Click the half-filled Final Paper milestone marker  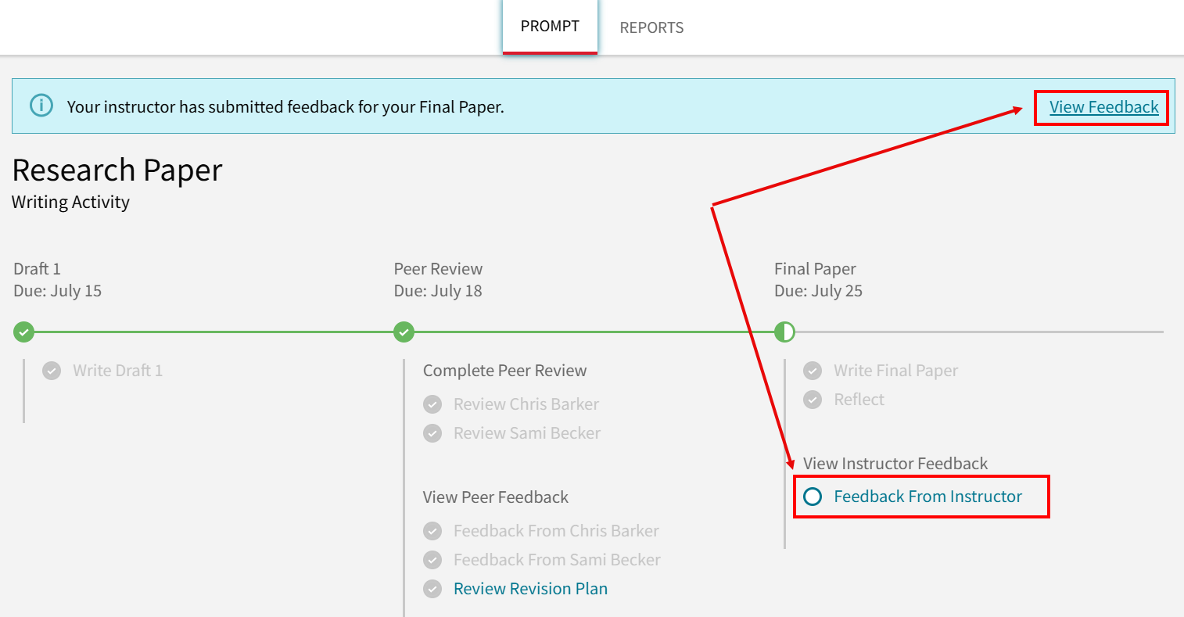pos(784,332)
